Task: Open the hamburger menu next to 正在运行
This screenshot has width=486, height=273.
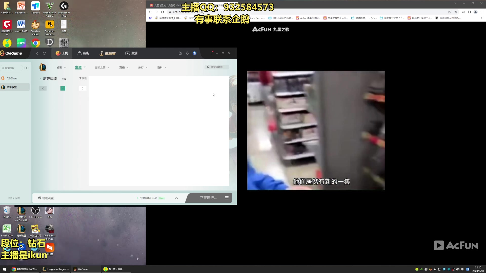Action: click(227, 198)
